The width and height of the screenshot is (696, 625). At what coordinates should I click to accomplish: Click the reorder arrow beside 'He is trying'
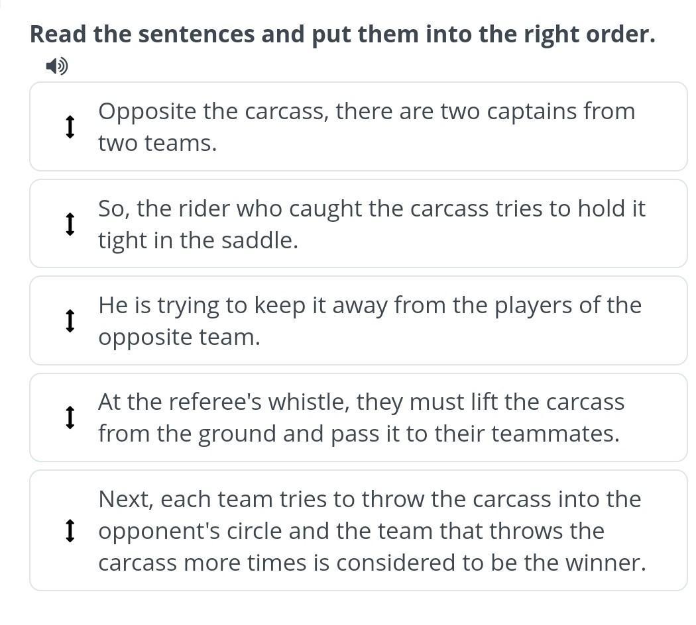(70, 321)
